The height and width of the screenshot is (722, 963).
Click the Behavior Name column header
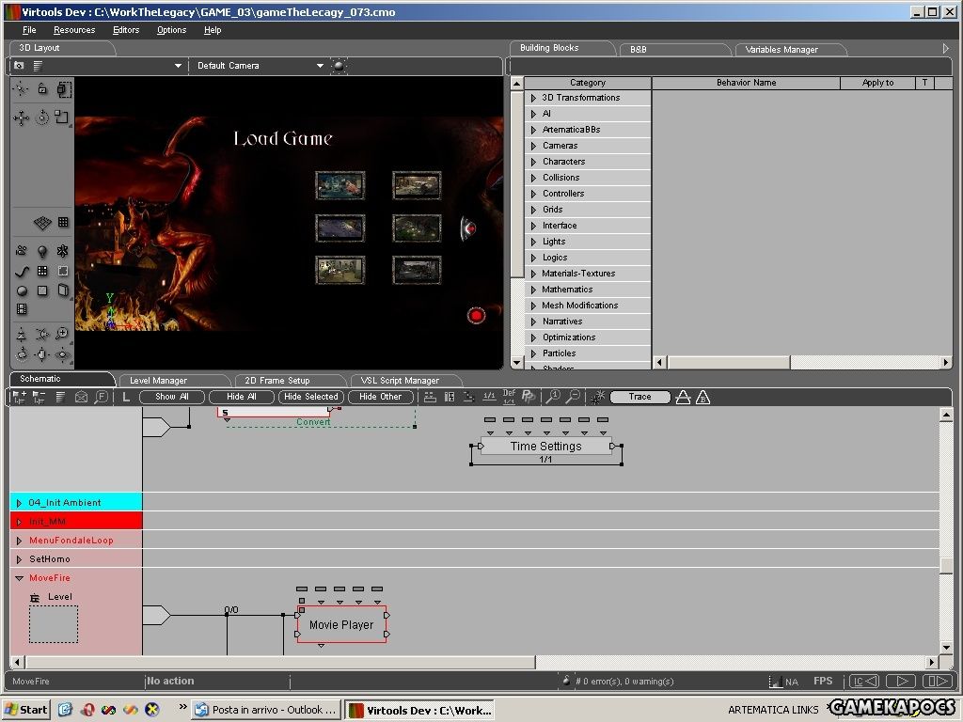click(746, 83)
